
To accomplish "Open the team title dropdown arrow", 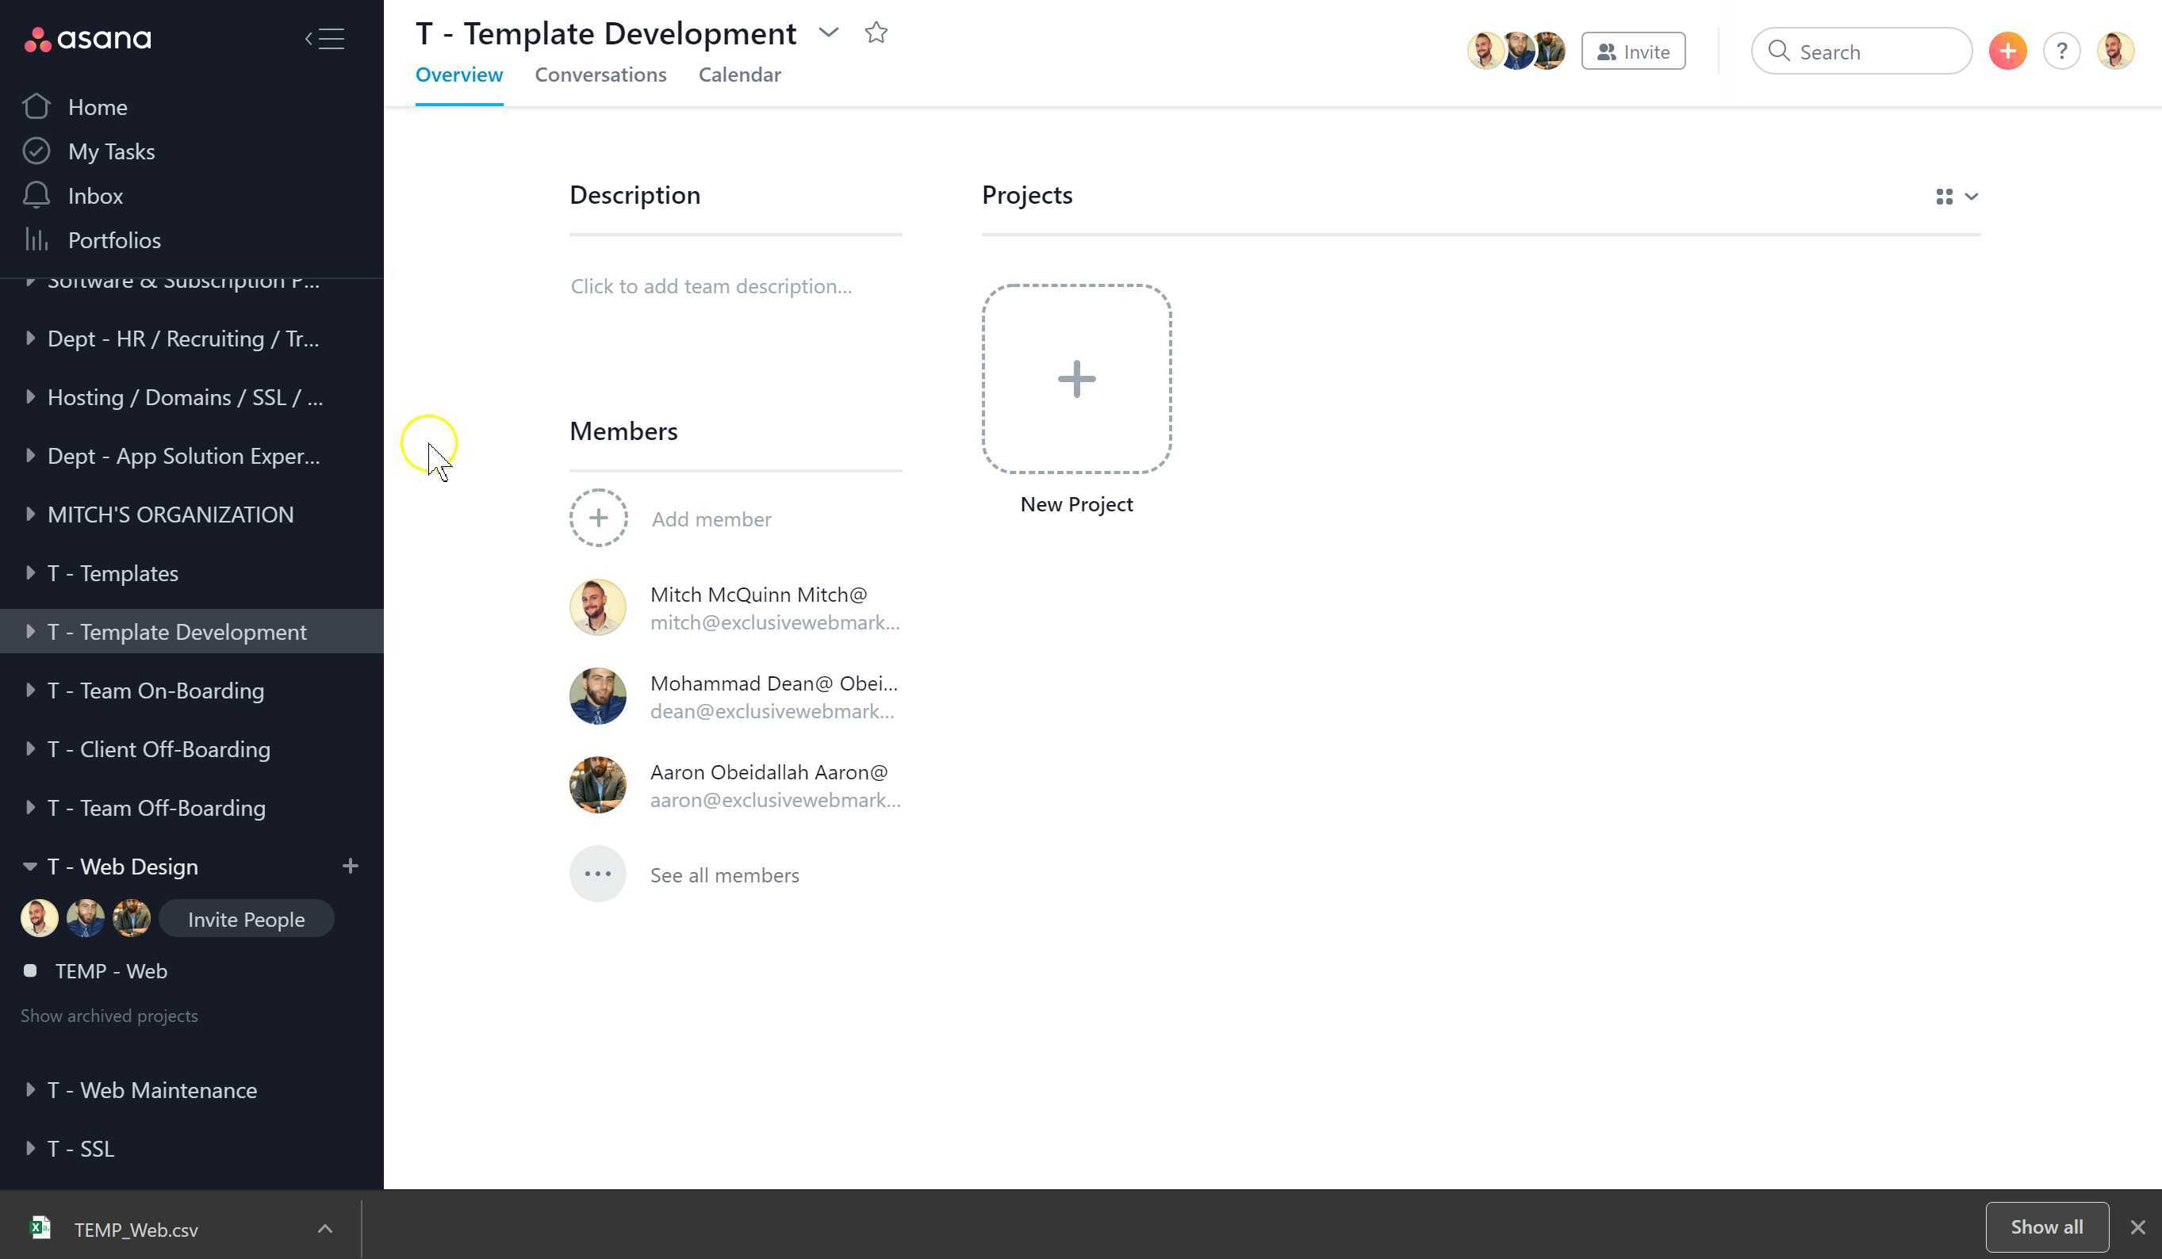I will 828,33.
